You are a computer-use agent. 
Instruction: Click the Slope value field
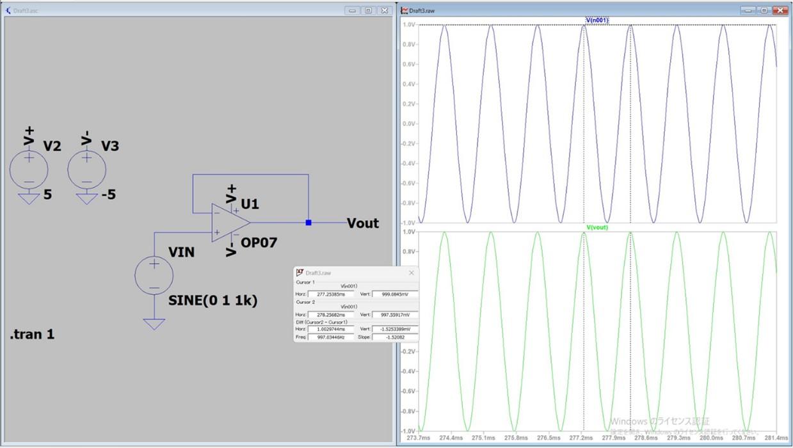coord(394,337)
